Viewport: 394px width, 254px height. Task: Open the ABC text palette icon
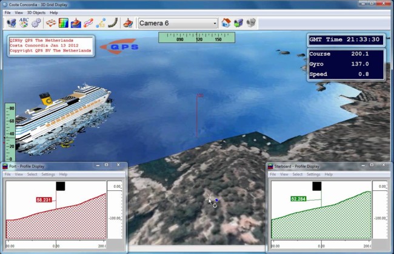point(24,23)
